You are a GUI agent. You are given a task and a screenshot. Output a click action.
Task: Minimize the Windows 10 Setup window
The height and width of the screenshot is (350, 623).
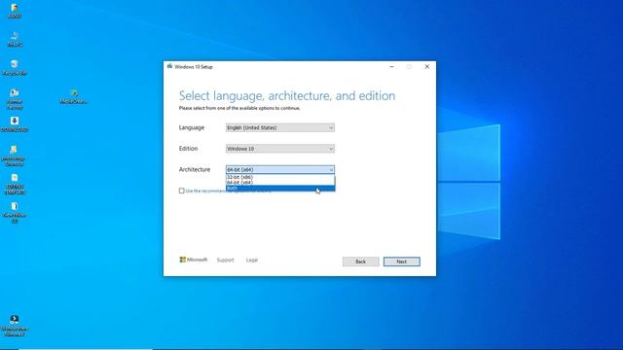coord(391,67)
